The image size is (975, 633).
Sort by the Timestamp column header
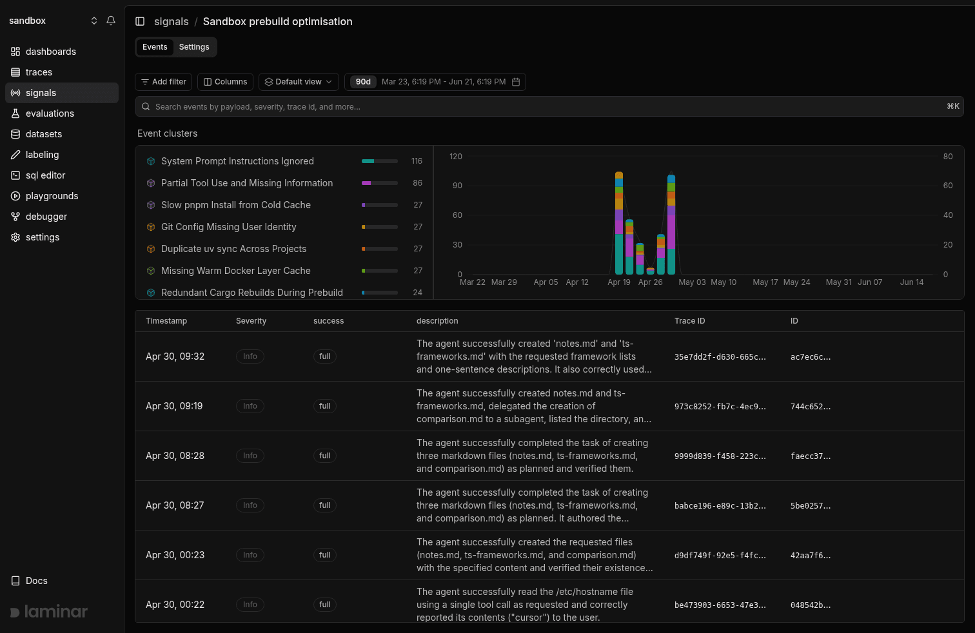click(166, 321)
